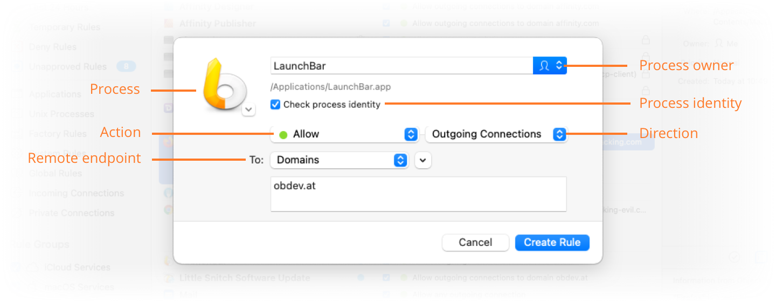
Task: Select Unapproved Rules in background sidebar
Action: pos(68,67)
